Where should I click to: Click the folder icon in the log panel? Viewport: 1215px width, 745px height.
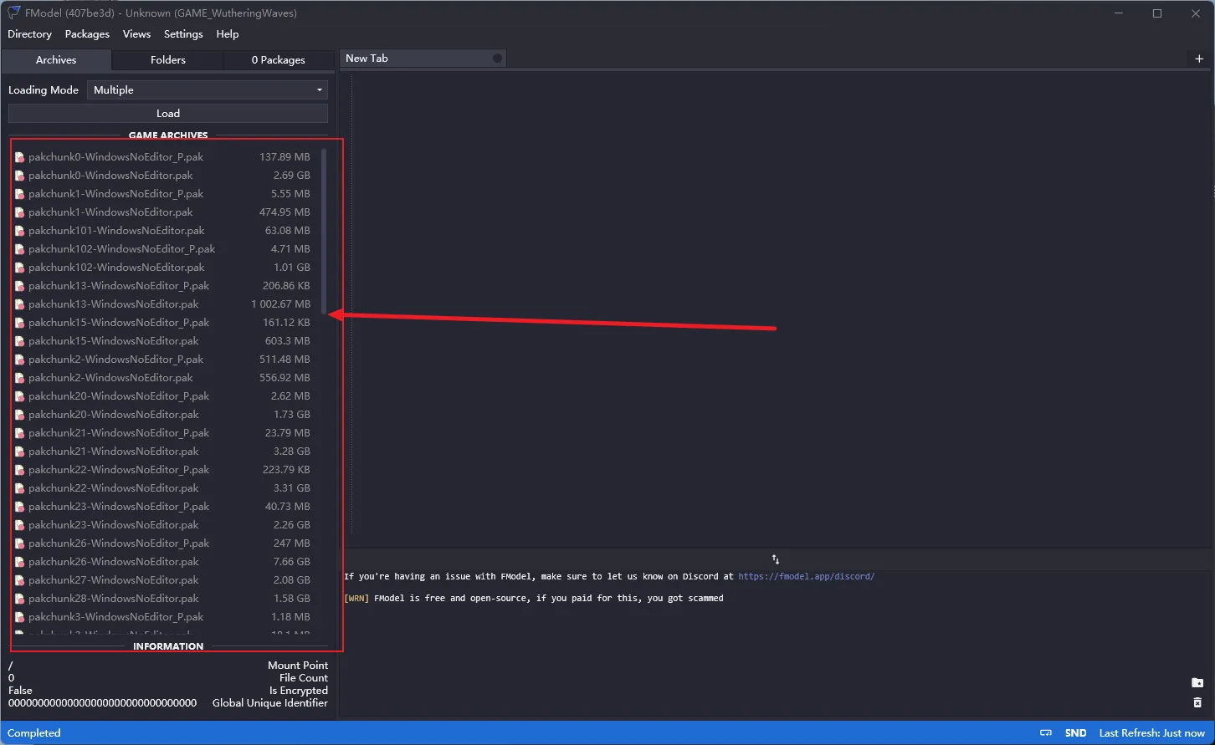coord(1197,683)
